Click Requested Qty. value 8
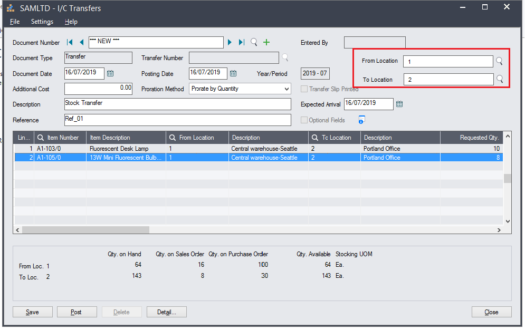 point(472,157)
